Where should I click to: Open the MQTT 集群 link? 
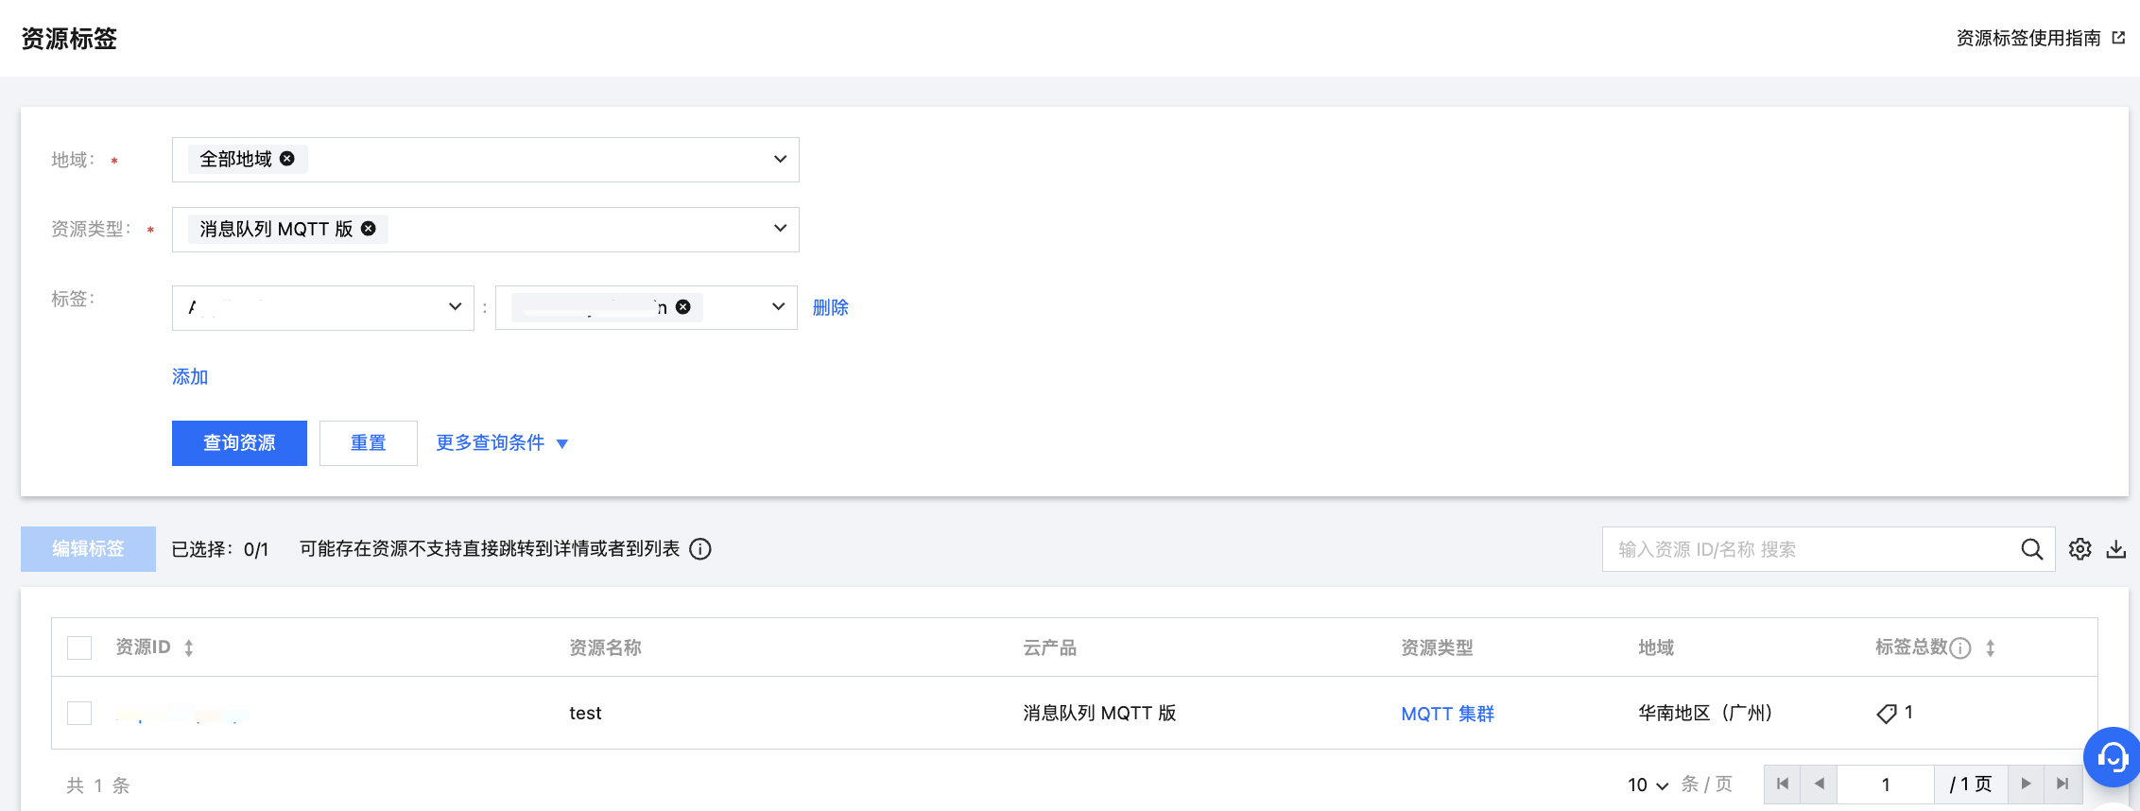1447,714
